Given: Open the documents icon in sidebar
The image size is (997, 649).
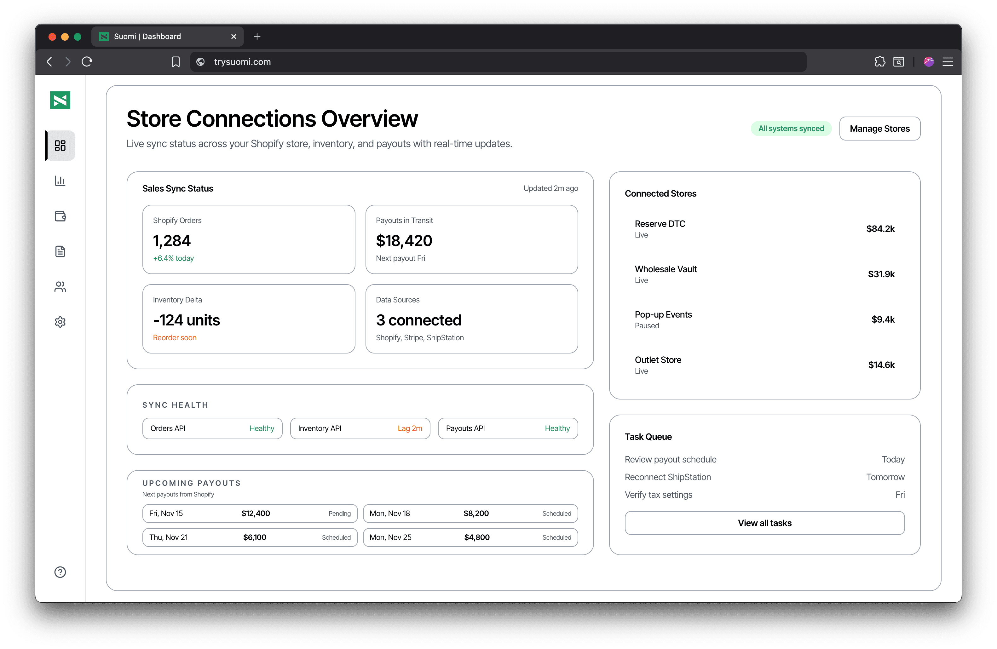Looking at the screenshot, I should pos(60,251).
